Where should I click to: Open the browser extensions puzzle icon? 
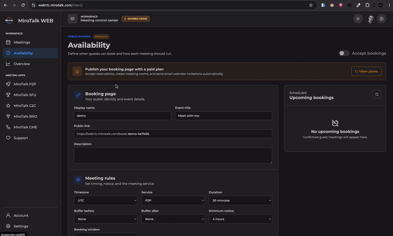click(367, 5)
